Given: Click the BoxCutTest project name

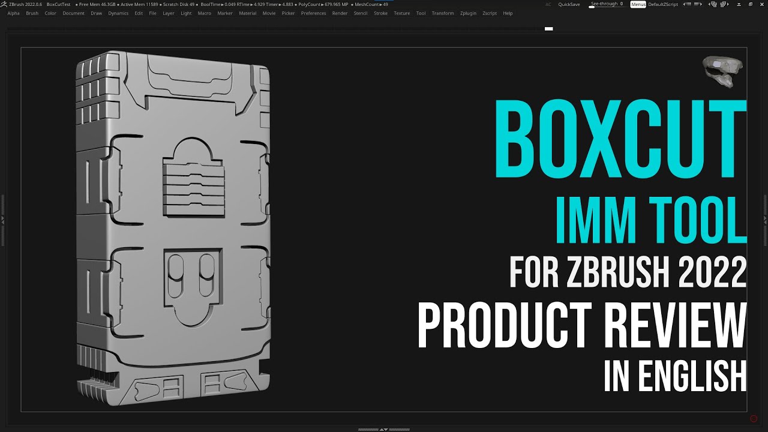Looking at the screenshot, I should tap(58, 4).
